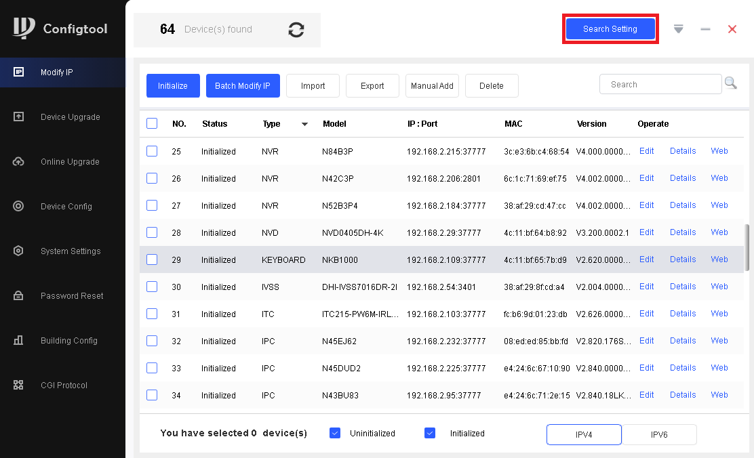Check the select-all header checkbox
The width and height of the screenshot is (754, 458).
pyautogui.click(x=152, y=123)
